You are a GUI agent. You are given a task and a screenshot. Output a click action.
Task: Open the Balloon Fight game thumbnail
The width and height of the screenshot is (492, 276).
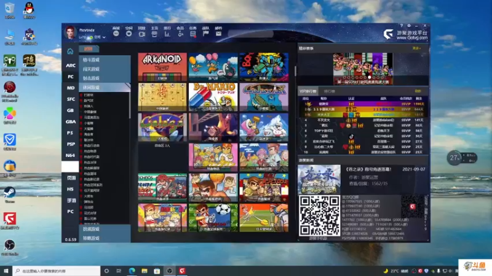pyautogui.click(x=213, y=67)
